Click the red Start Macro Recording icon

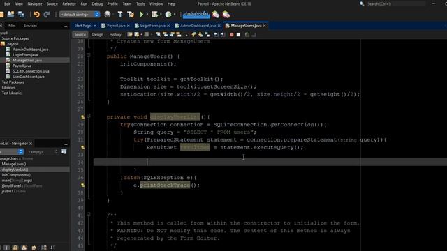coord(231,35)
